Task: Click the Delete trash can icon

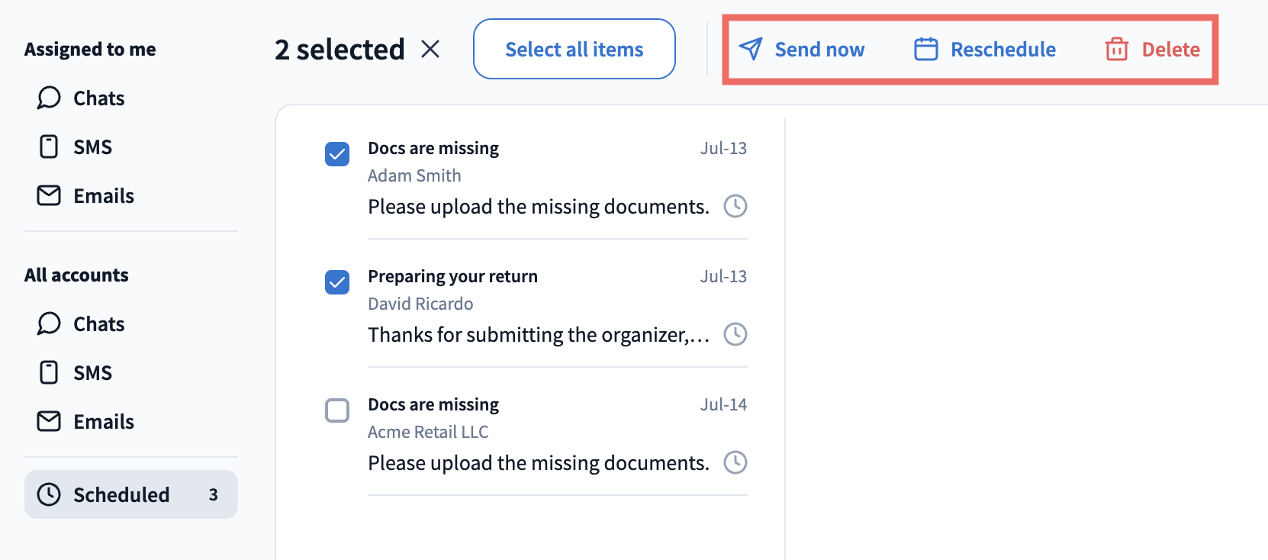Action: click(1117, 49)
